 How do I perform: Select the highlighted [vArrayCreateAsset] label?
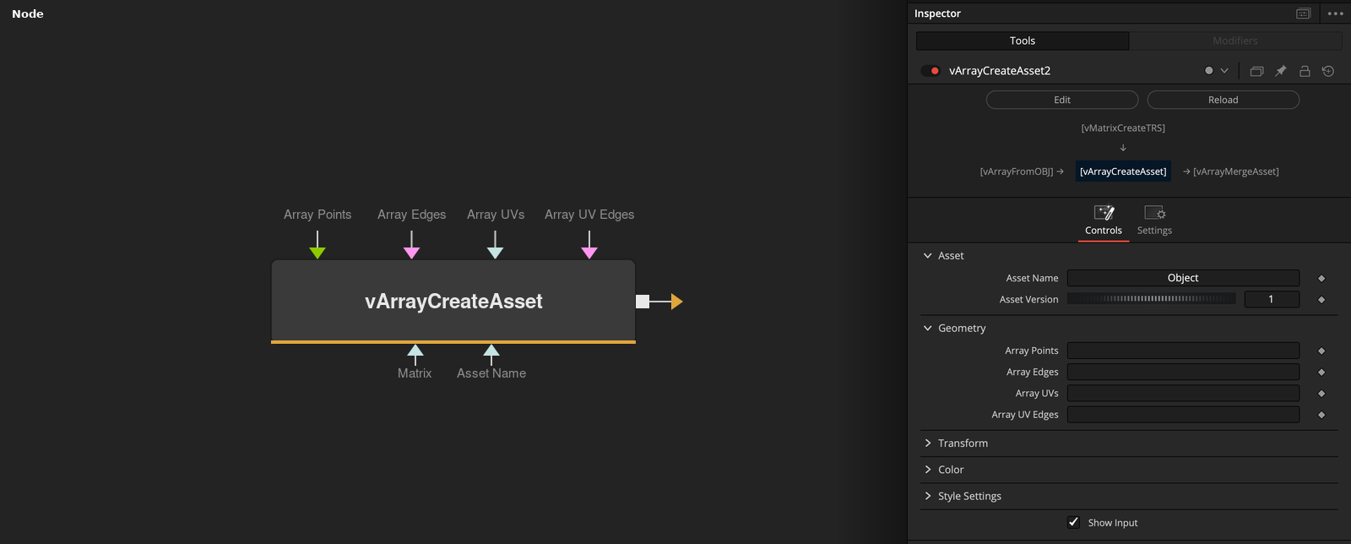pos(1123,171)
